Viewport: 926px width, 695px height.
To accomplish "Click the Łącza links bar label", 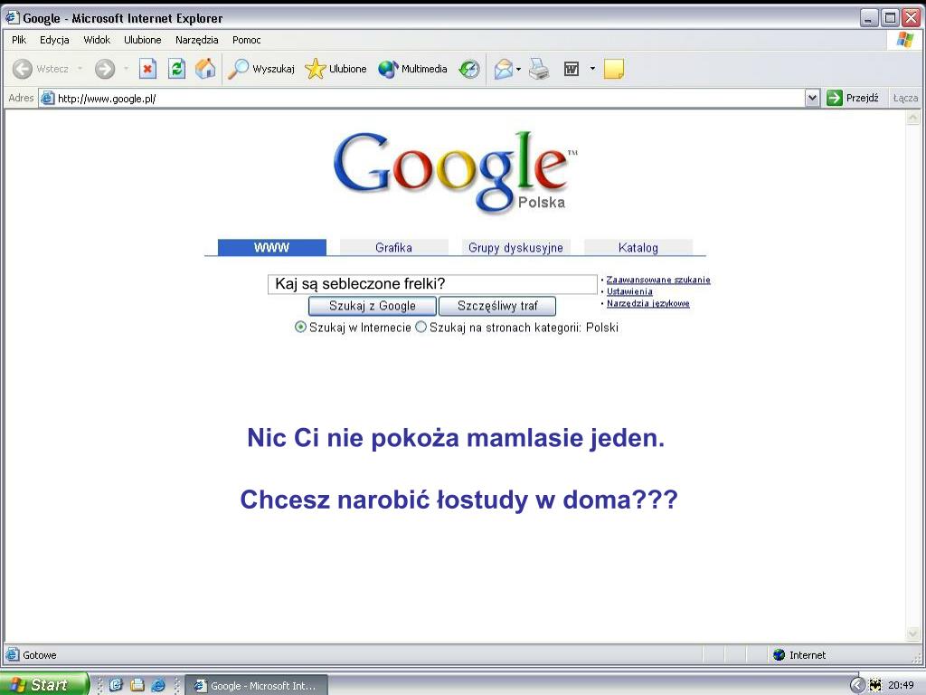I will [905, 98].
